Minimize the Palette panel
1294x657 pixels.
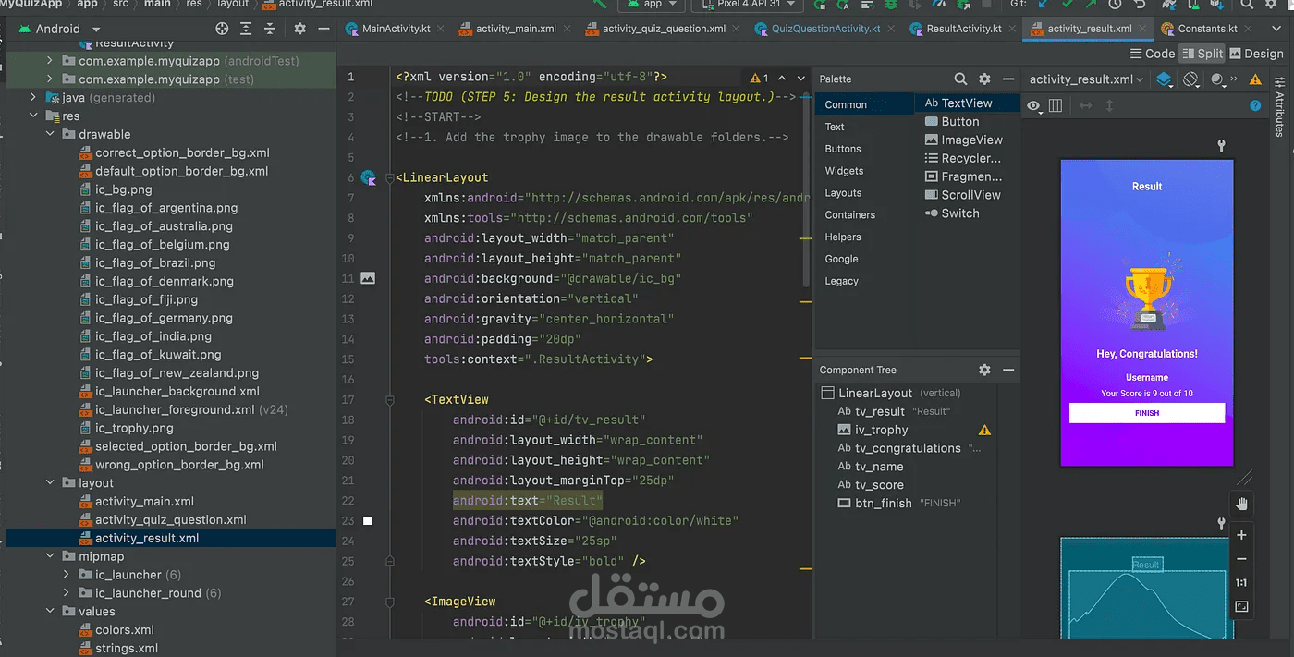click(1008, 79)
